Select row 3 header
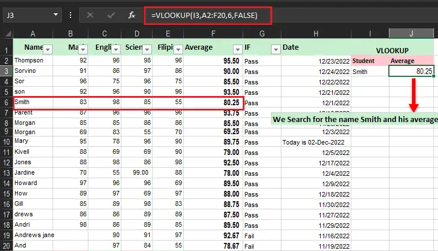 [x=6, y=71]
